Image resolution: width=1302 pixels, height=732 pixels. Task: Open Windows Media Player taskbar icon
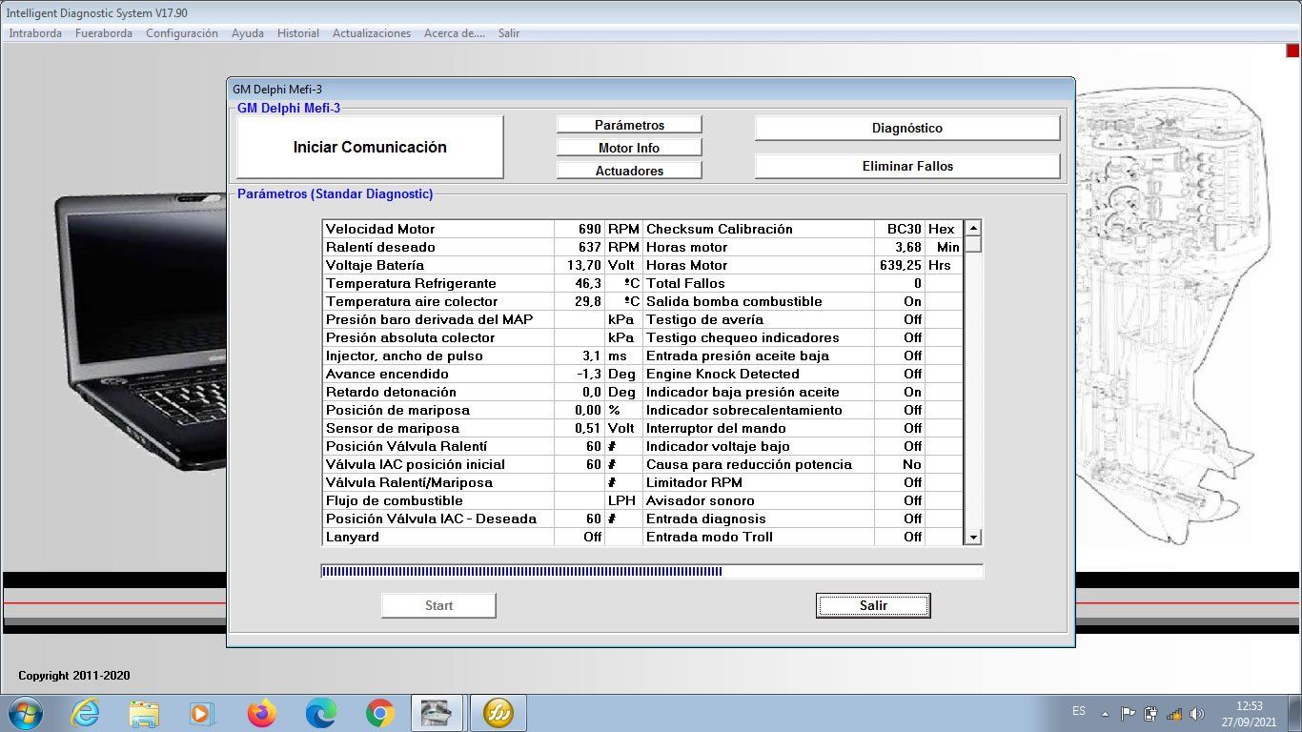coord(202,712)
